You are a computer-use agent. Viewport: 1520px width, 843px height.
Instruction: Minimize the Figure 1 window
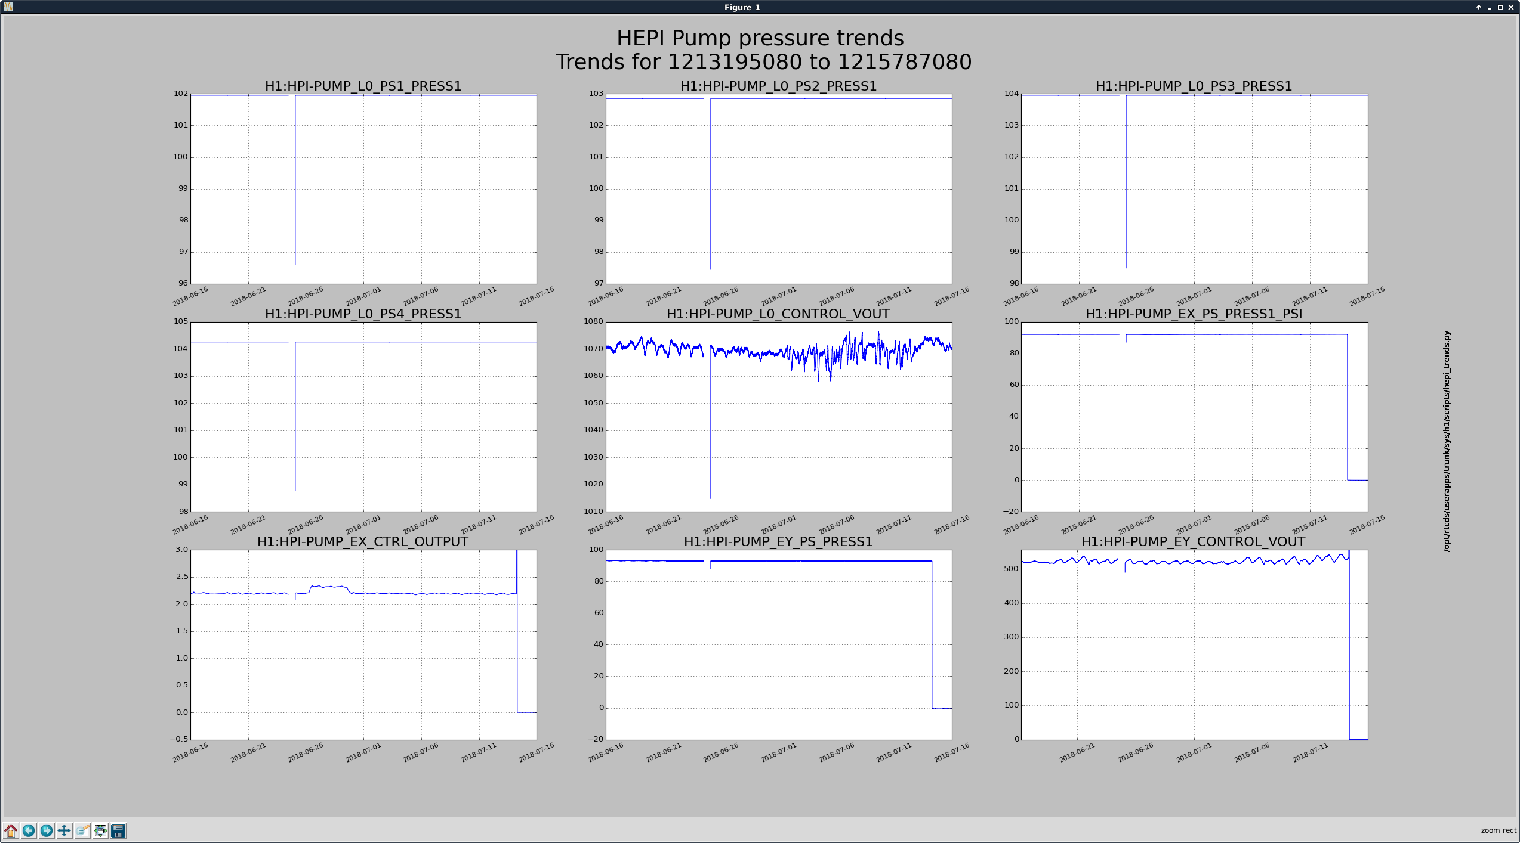click(1490, 7)
